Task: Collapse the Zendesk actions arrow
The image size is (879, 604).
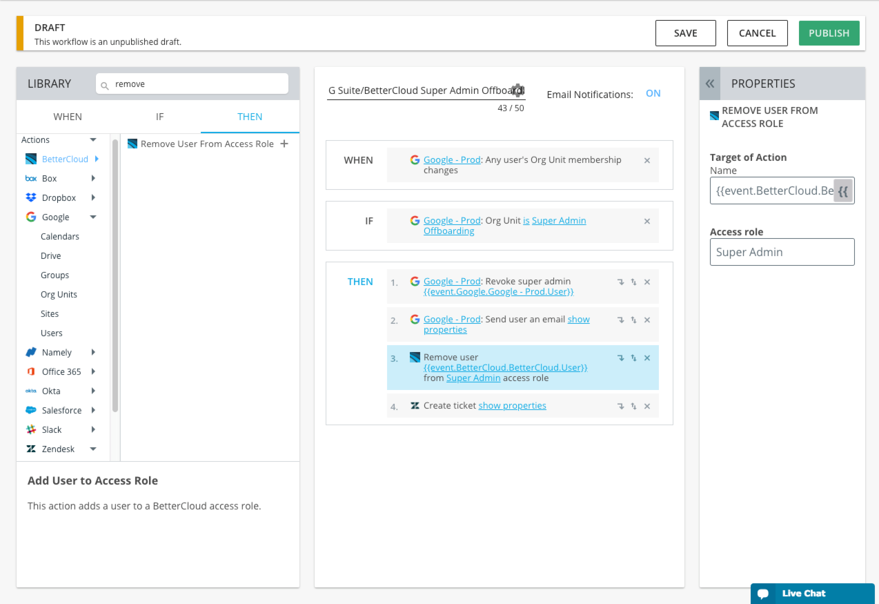Action: coord(93,449)
